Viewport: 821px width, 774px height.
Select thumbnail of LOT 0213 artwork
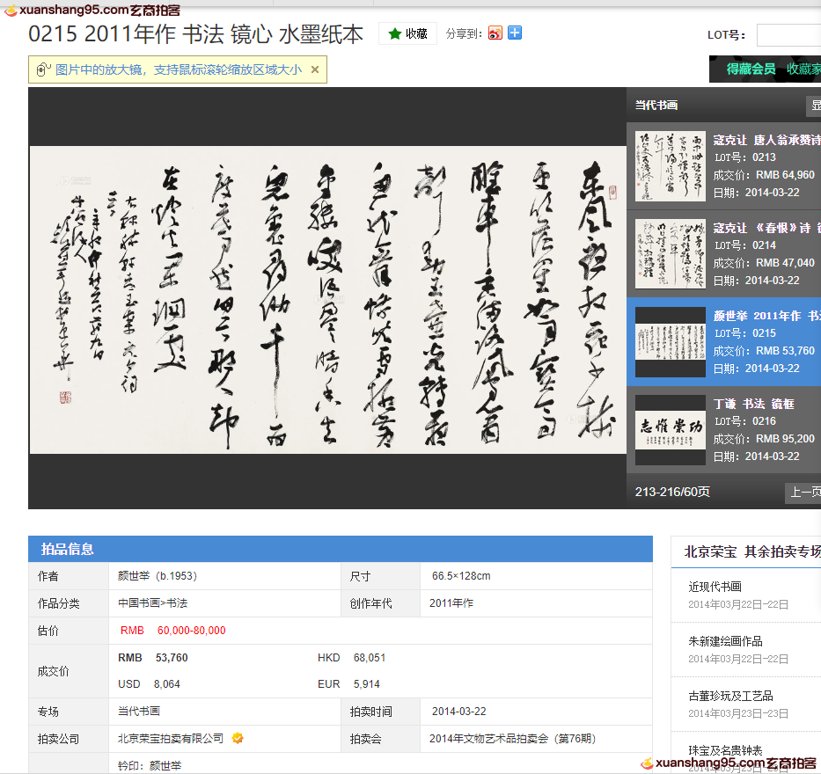671,166
